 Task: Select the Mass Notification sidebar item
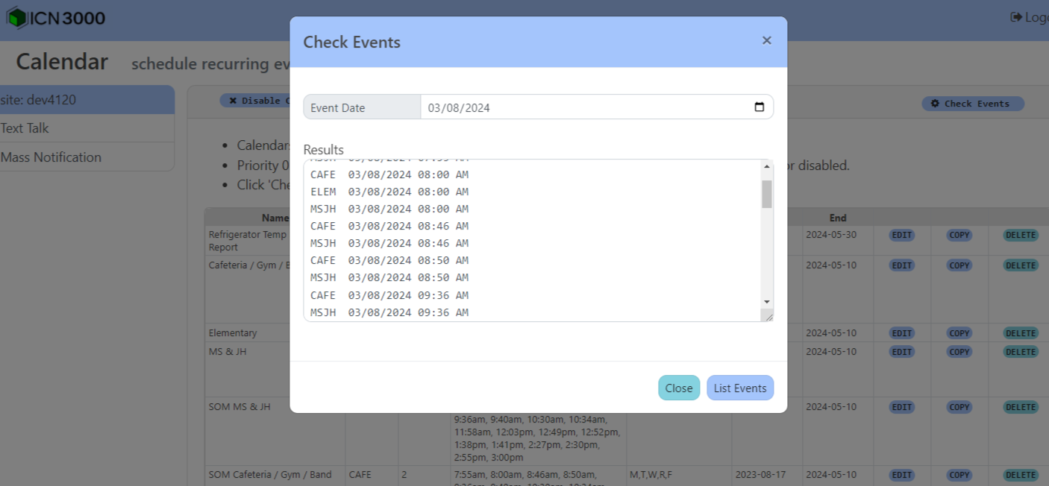click(x=50, y=157)
